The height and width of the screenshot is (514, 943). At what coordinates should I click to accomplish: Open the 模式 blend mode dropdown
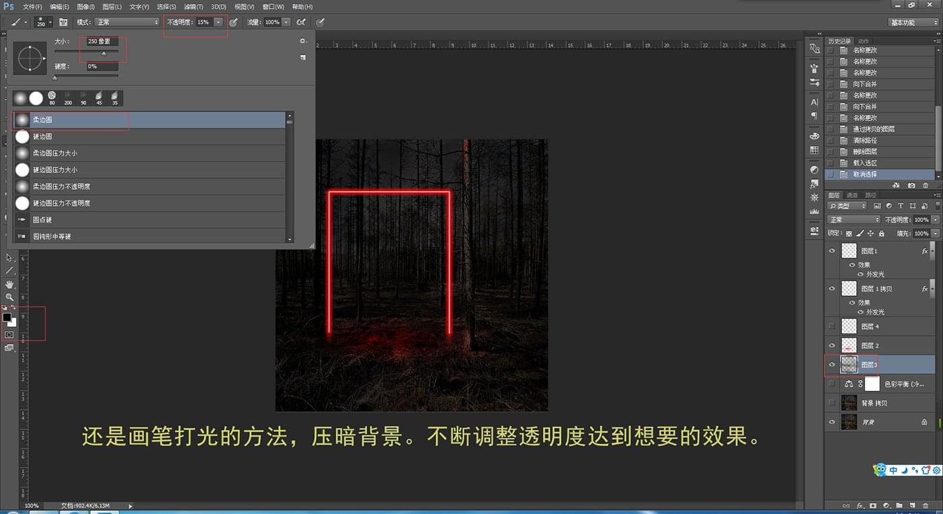(127, 22)
